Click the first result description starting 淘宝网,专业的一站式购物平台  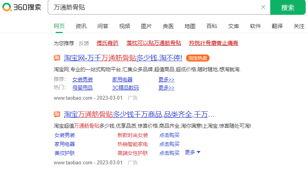click(x=147, y=69)
